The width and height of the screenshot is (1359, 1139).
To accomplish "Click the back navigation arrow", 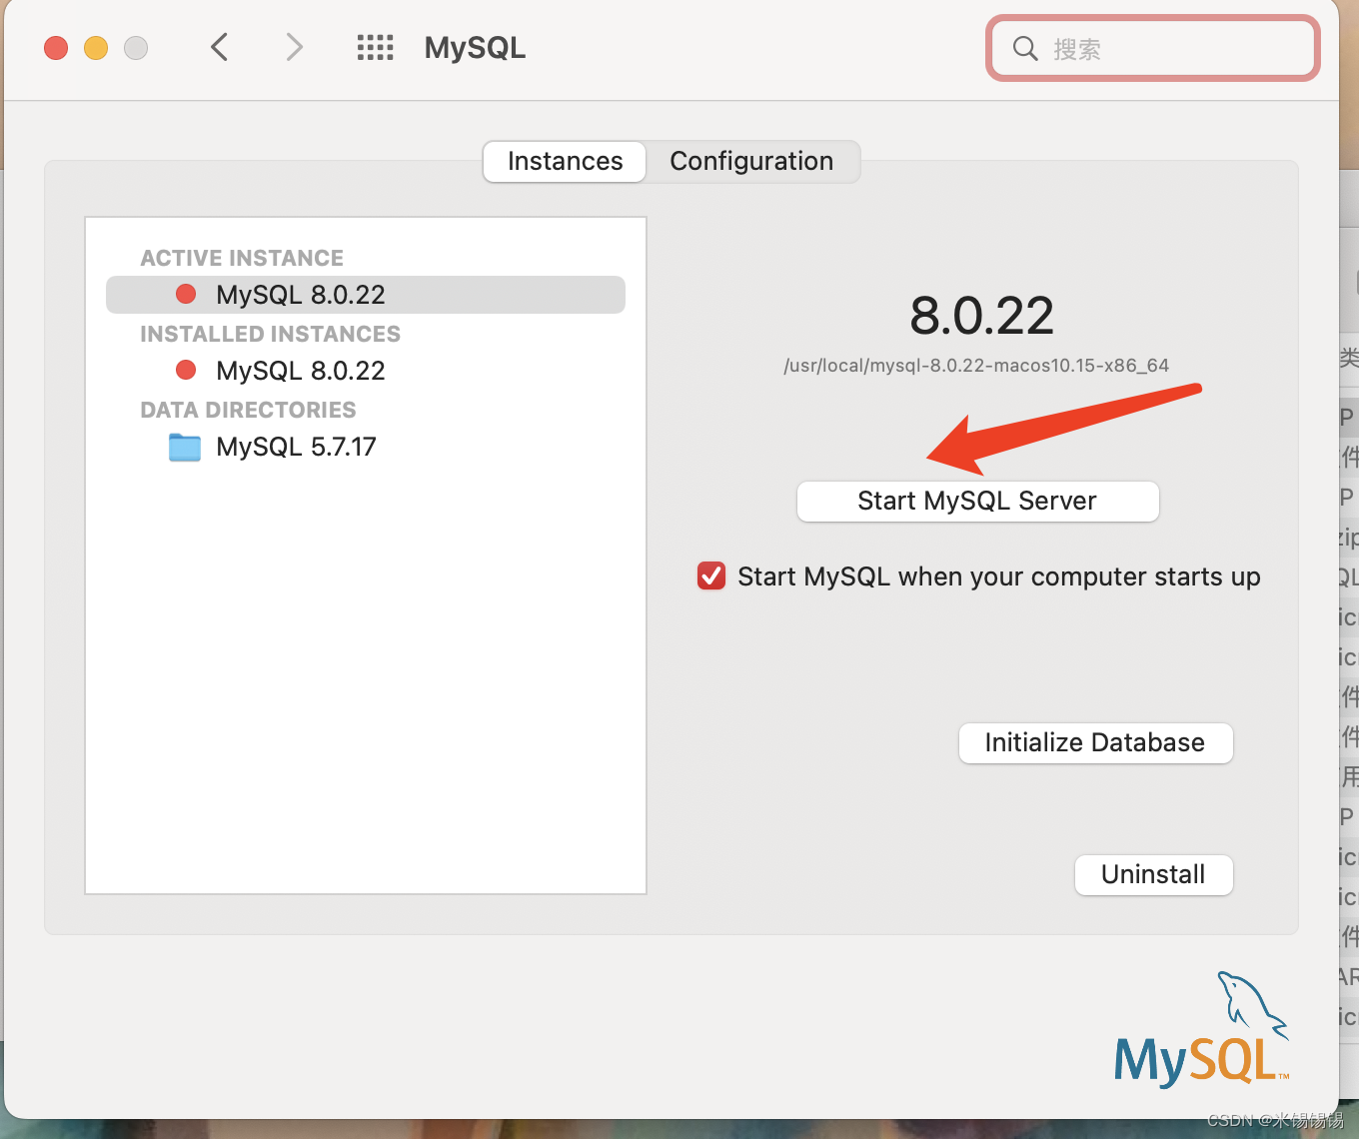I will click(x=219, y=47).
